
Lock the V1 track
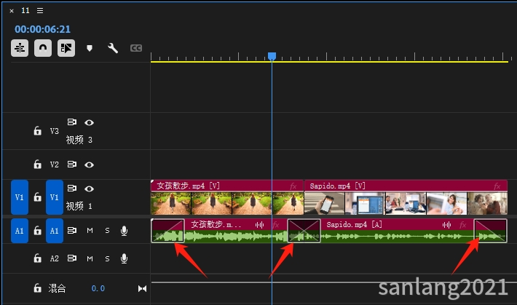click(x=38, y=197)
